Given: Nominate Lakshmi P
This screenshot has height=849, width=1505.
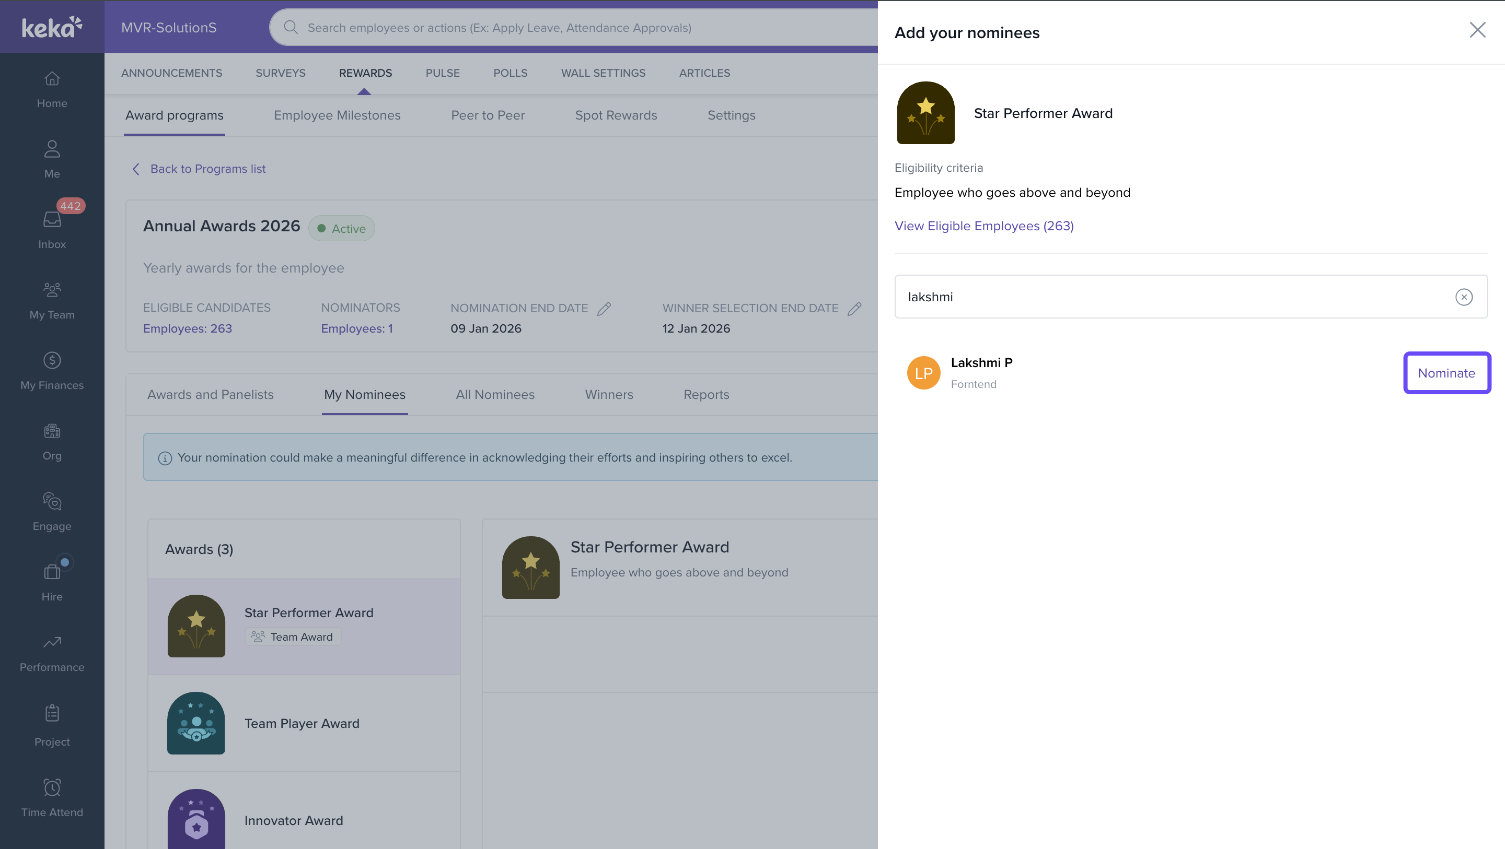Looking at the screenshot, I should click(x=1446, y=373).
